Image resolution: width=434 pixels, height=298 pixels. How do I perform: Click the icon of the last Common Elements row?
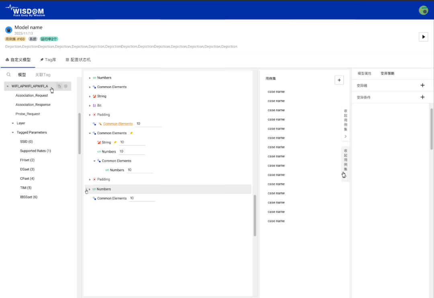coord(94,198)
